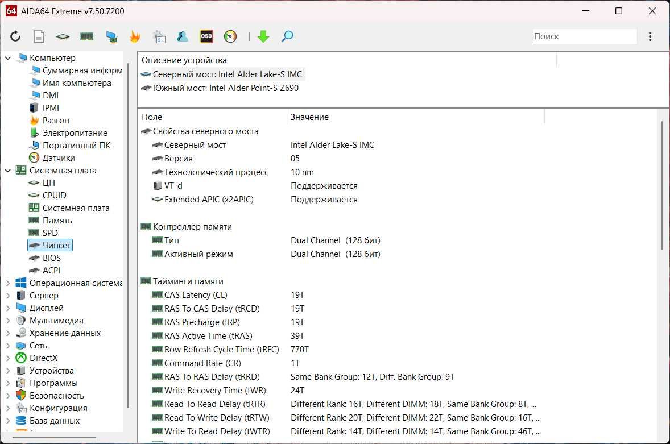Click the Описание устройства header
670x444 pixels.
click(x=184, y=60)
